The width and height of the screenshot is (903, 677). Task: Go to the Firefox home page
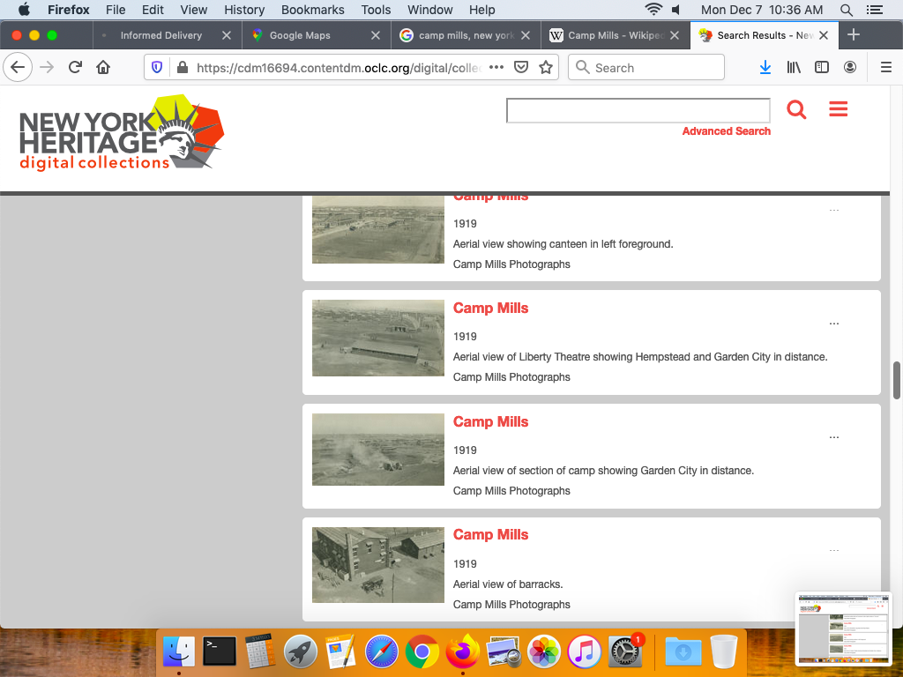[103, 68]
